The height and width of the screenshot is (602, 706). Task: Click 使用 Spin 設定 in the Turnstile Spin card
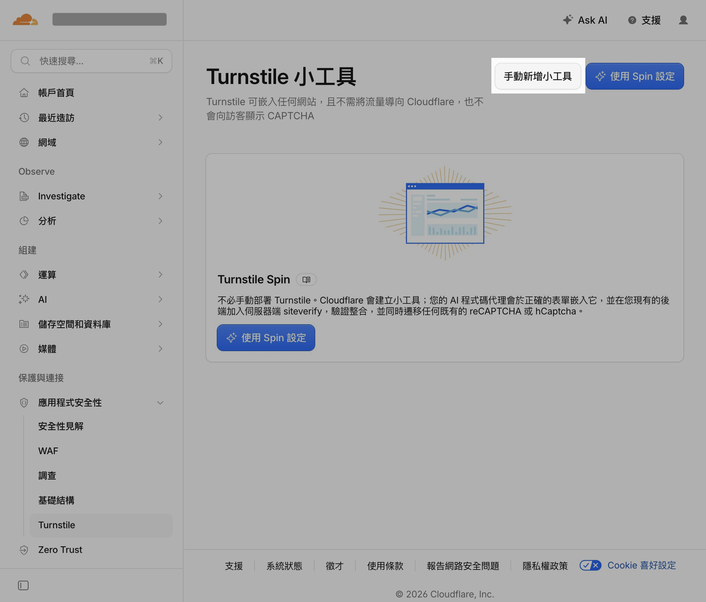[266, 338]
